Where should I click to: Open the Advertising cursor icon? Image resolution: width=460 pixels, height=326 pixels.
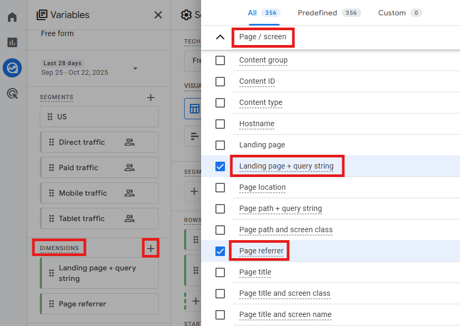tap(12, 93)
